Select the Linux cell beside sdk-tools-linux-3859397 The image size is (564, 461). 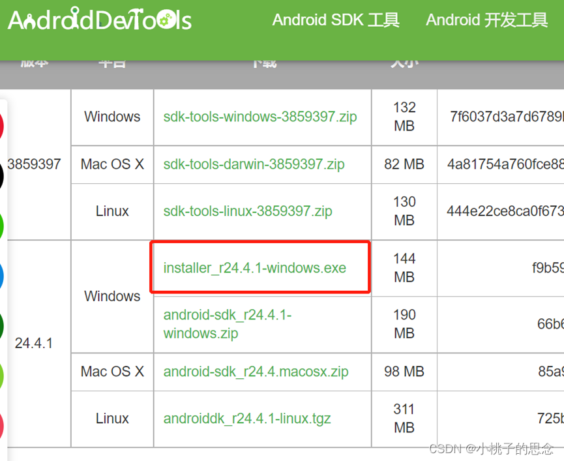coord(112,211)
